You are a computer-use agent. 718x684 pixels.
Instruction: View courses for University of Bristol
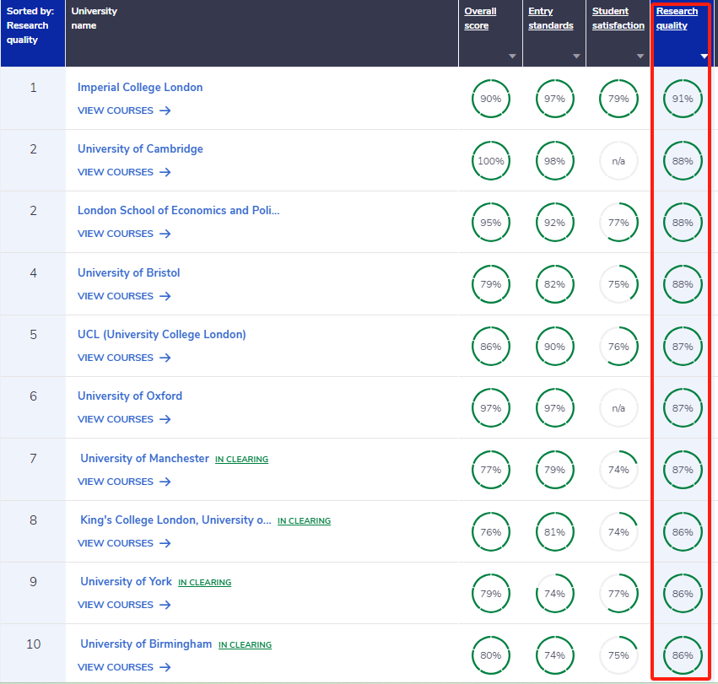click(x=124, y=296)
